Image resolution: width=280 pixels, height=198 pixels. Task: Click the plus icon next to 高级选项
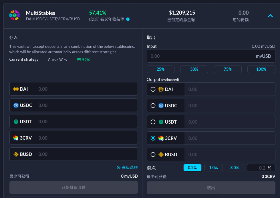[x=119, y=167]
